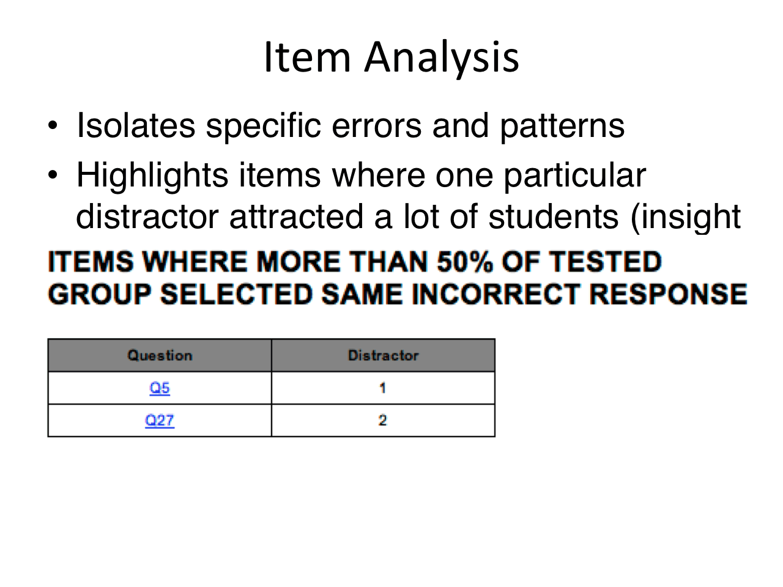Click the bullet marker before 'Isolates'
The width and height of the screenshot is (783, 587).
[x=54, y=127]
